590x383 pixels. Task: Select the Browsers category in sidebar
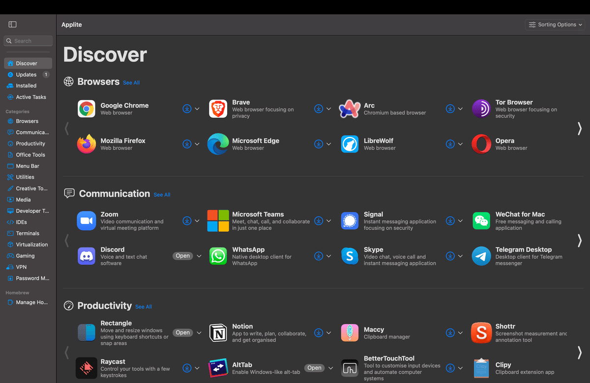click(x=28, y=121)
